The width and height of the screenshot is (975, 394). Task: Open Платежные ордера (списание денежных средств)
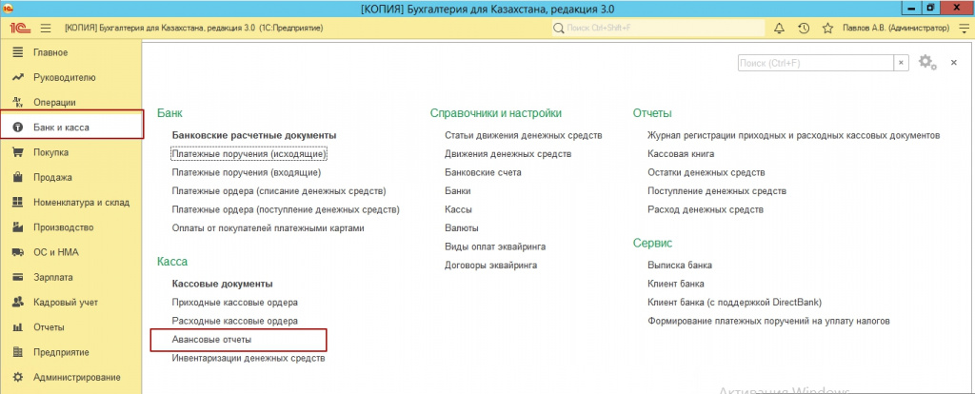[x=279, y=190]
